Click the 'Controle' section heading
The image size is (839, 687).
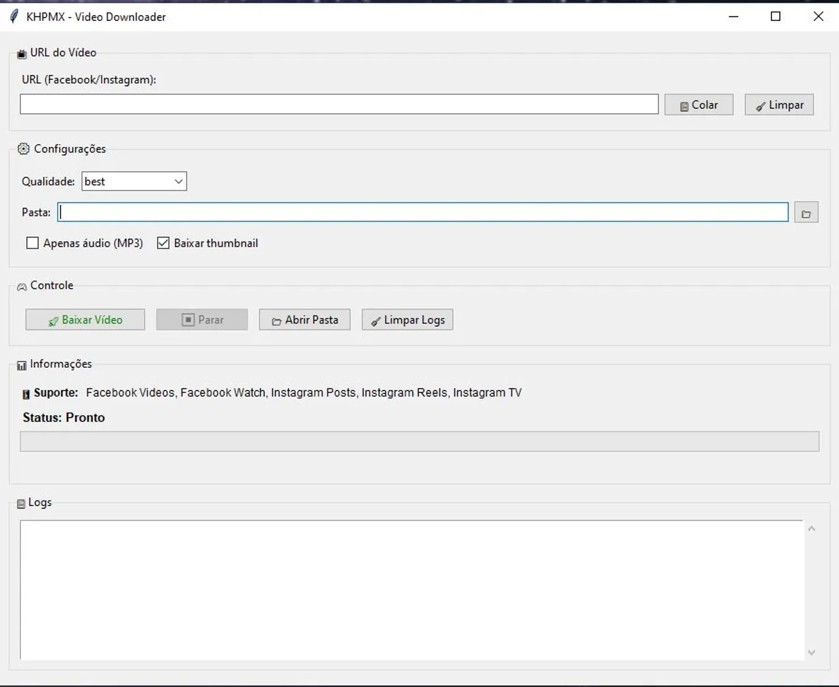point(52,285)
